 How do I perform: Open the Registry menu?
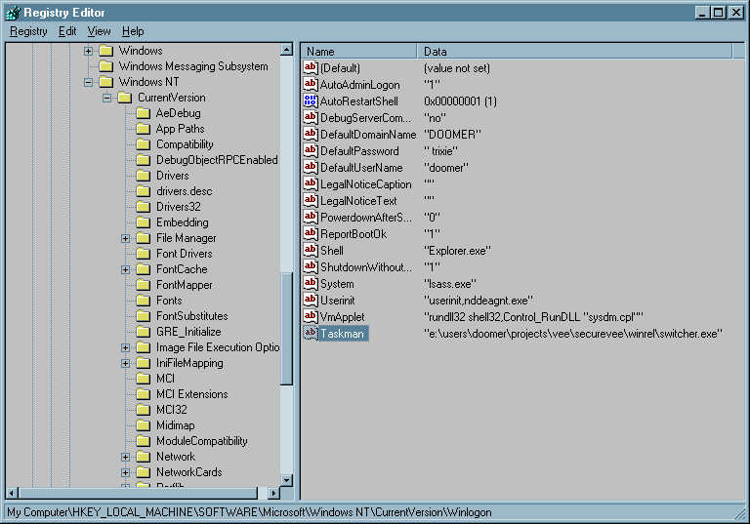click(x=28, y=31)
